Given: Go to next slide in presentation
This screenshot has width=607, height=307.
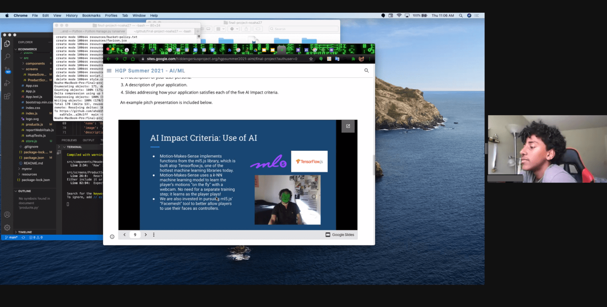Looking at the screenshot, I should (146, 235).
